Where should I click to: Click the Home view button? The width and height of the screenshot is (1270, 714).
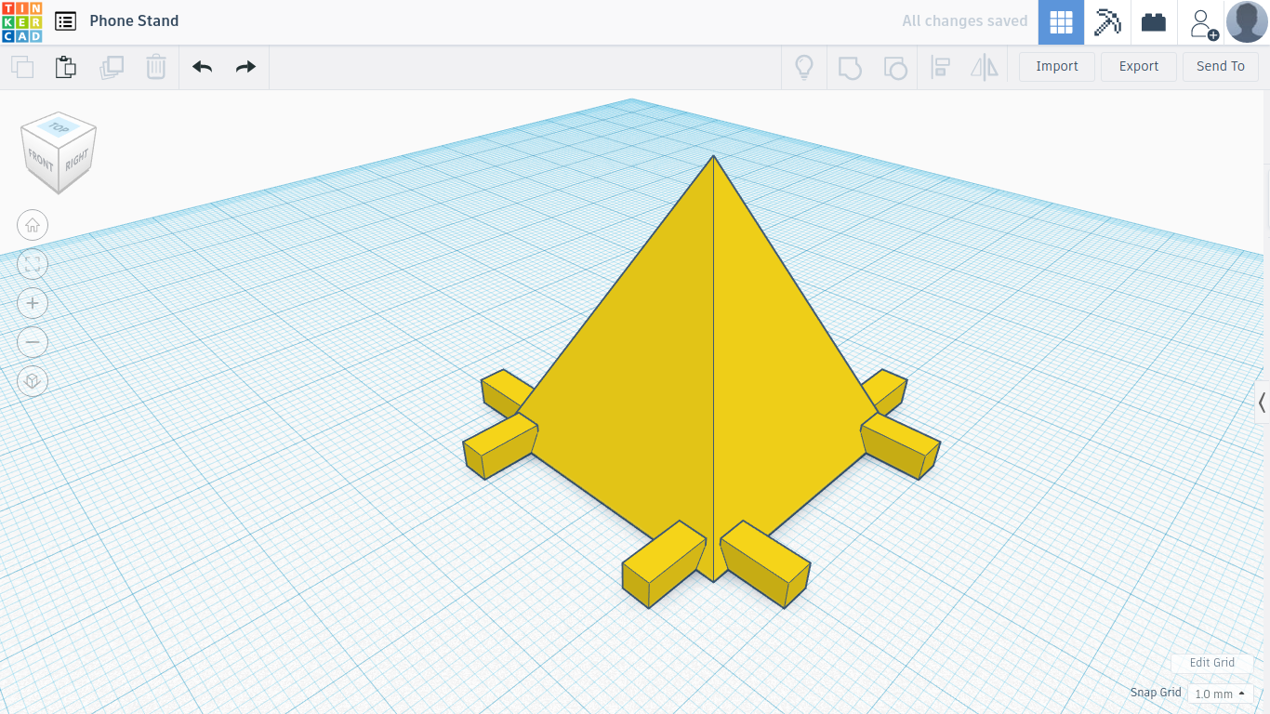33,225
